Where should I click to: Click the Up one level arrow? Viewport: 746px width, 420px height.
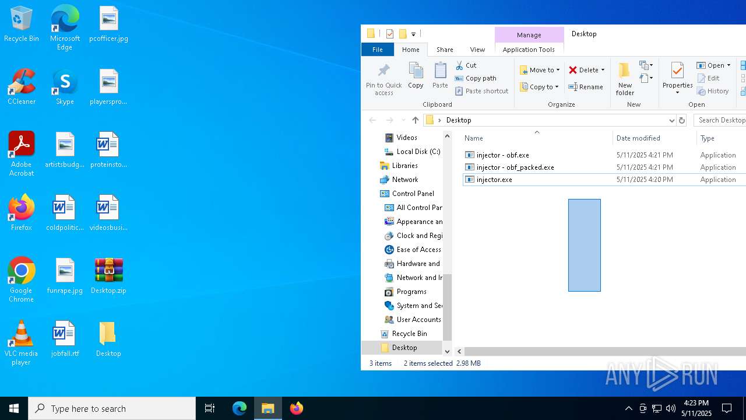click(x=415, y=120)
